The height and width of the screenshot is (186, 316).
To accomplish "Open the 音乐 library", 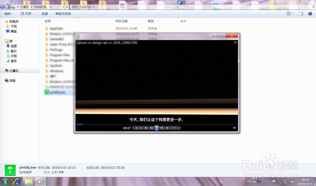I will pos(14,61).
